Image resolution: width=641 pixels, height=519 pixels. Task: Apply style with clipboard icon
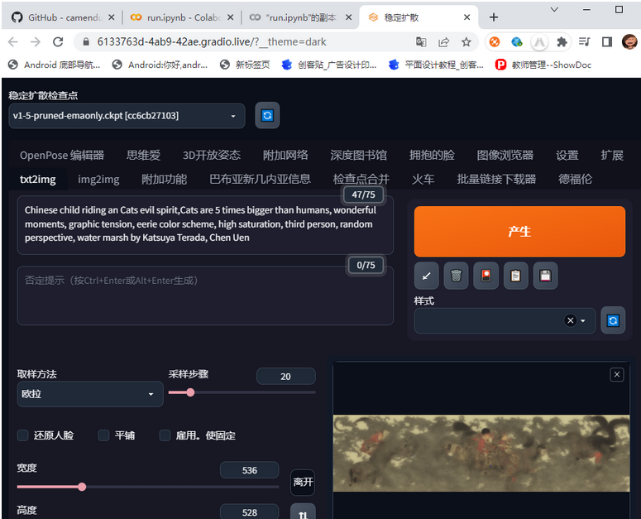516,276
